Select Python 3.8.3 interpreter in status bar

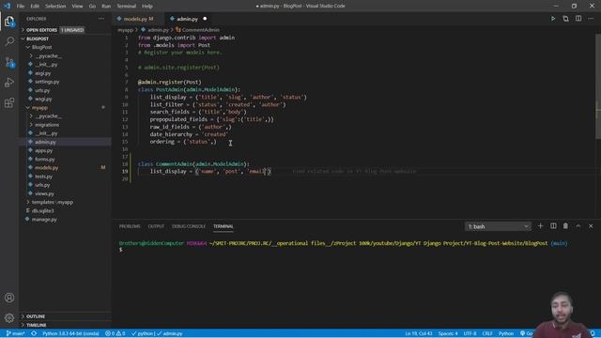click(x=70, y=333)
